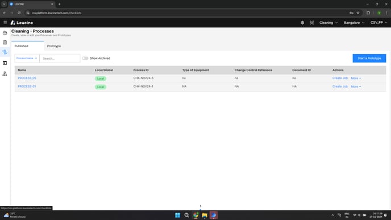Click the Process ID column header
The width and height of the screenshot is (391, 220).
pos(141,70)
